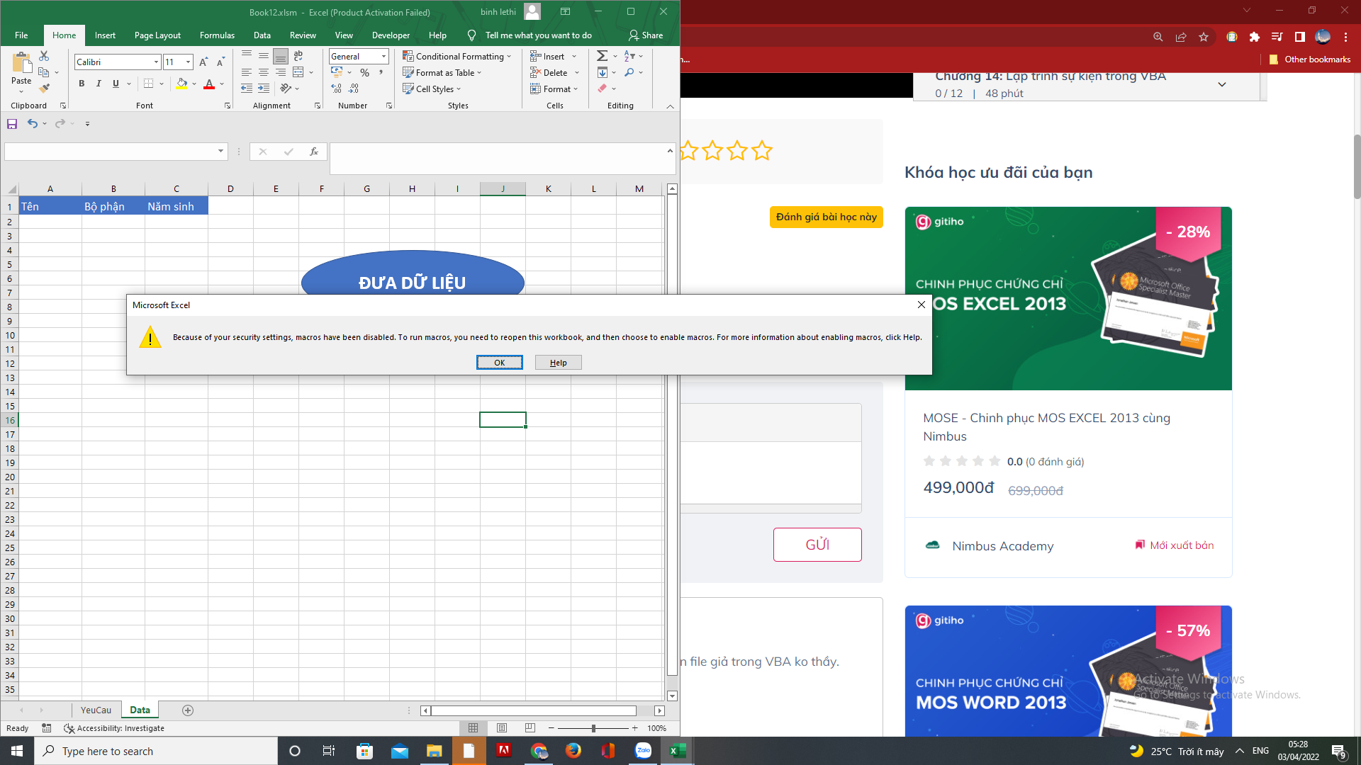The height and width of the screenshot is (765, 1361).
Task: Toggle Wrap Text icon in Alignment group
Action: point(298,56)
